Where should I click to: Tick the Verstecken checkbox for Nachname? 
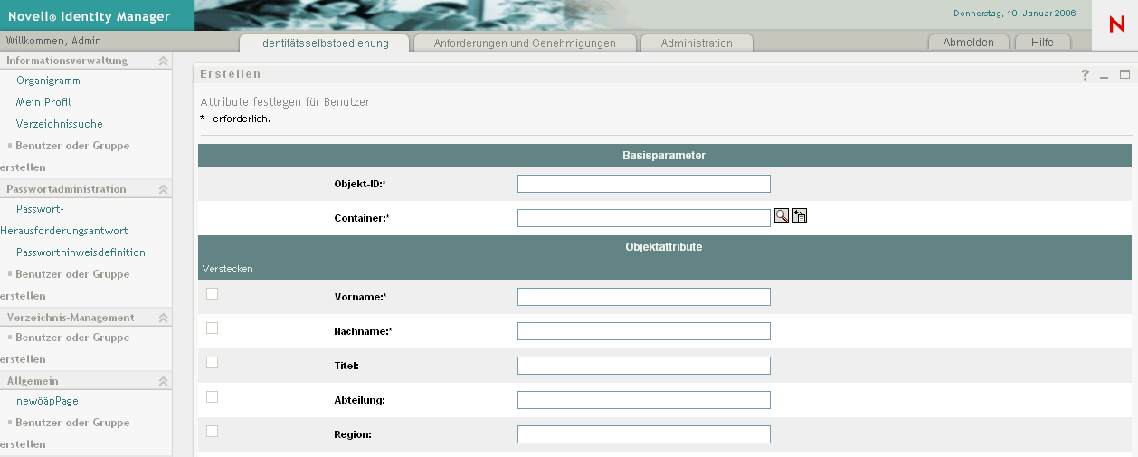[x=213, y=328]
